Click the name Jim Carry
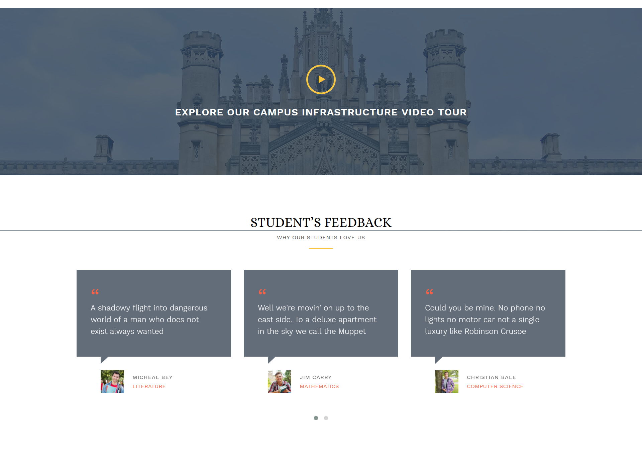642x457 pixels. pos(316,377)
